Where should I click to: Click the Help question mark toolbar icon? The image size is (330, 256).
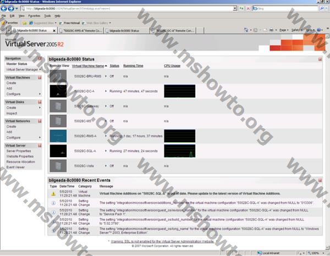[318, 30]
